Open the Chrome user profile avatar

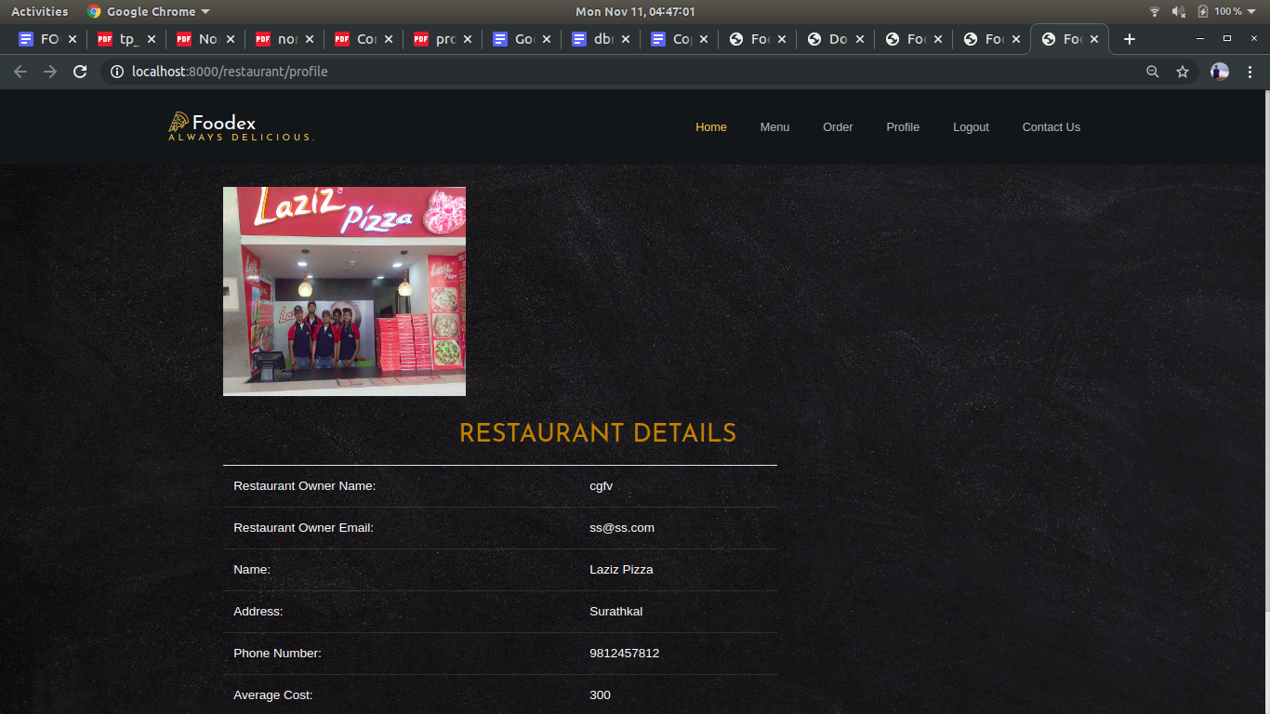pyautogui.click(x=1220, y=72)
